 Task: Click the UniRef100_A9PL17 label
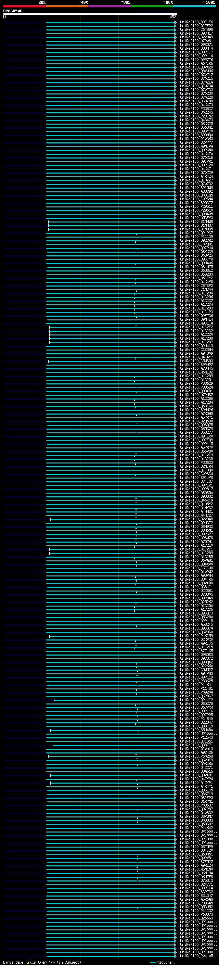196,52
